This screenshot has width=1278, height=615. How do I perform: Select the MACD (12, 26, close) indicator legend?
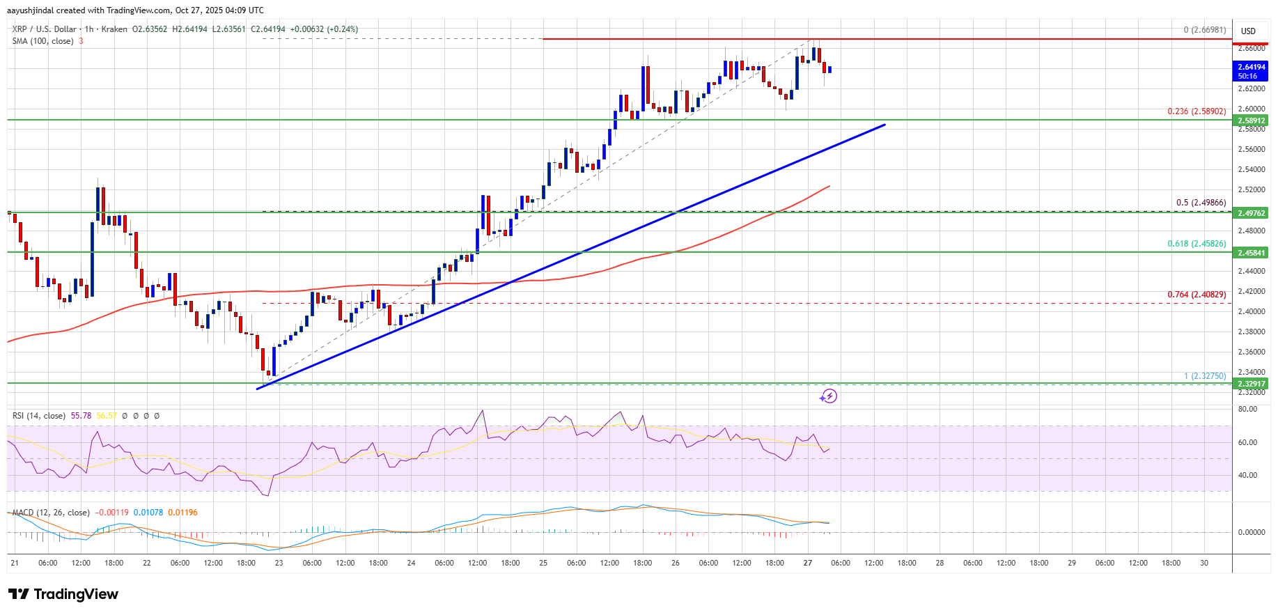[x=51, y=513]
